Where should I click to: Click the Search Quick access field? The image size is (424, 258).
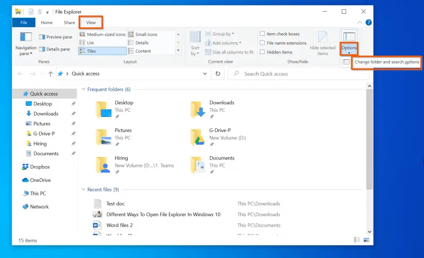click(x=299, y=74)
